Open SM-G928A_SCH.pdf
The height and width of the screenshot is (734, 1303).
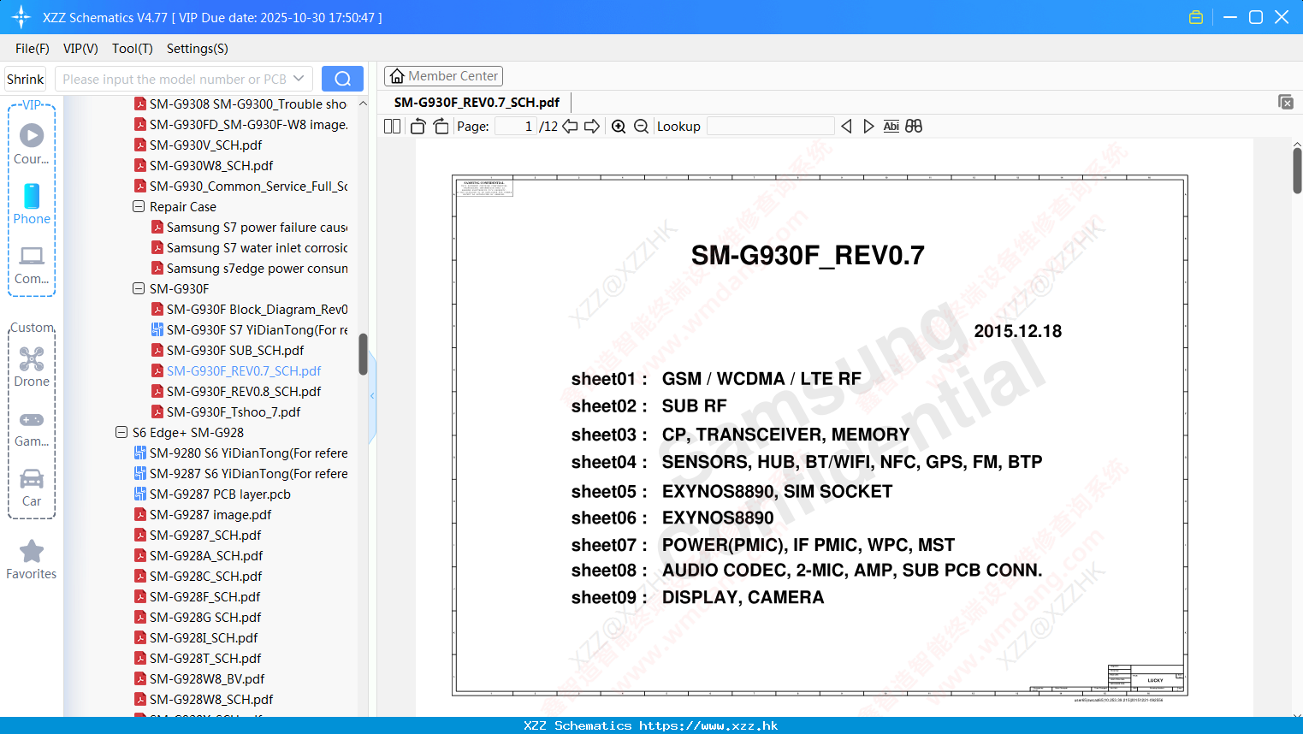(x=199, y=555)
